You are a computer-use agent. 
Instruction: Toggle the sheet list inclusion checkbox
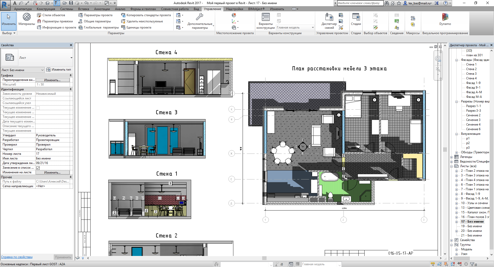(38, 168)
